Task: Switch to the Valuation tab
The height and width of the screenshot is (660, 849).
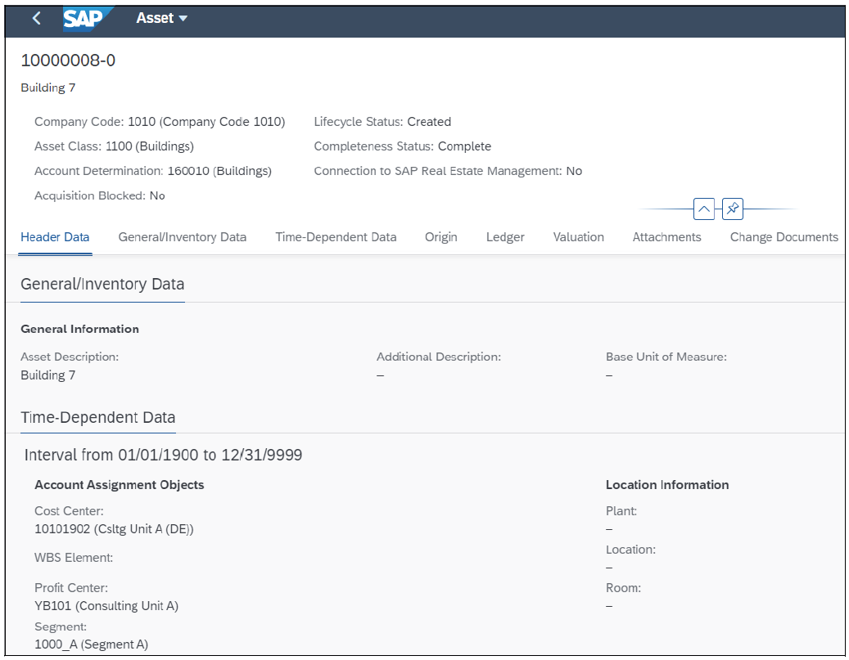Action: 578,237
